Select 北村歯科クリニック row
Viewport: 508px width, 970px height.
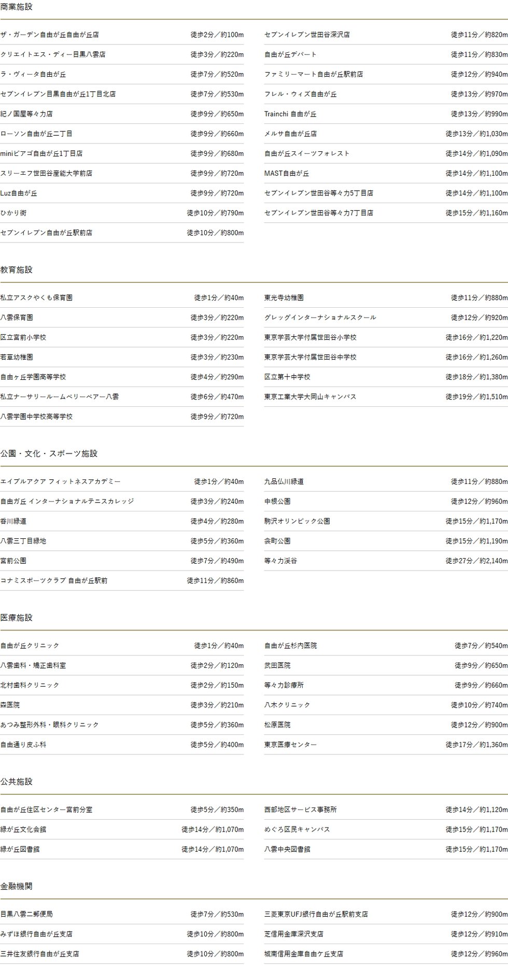122,685
